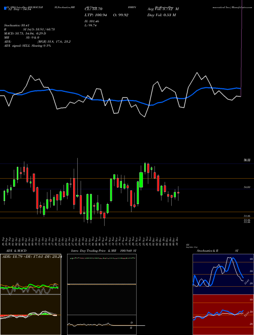Select the Day Vol: 0.53 M text
Image resolution: width=254 pixels, height=335 pixels.
tap(162, 15)
